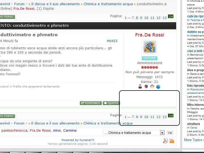Image resolution: width=204 pixels, height=153 pixels.
Task: Open Chimica e trattamento acqua top breadcrumb
Action: click(x=108, y=4)
